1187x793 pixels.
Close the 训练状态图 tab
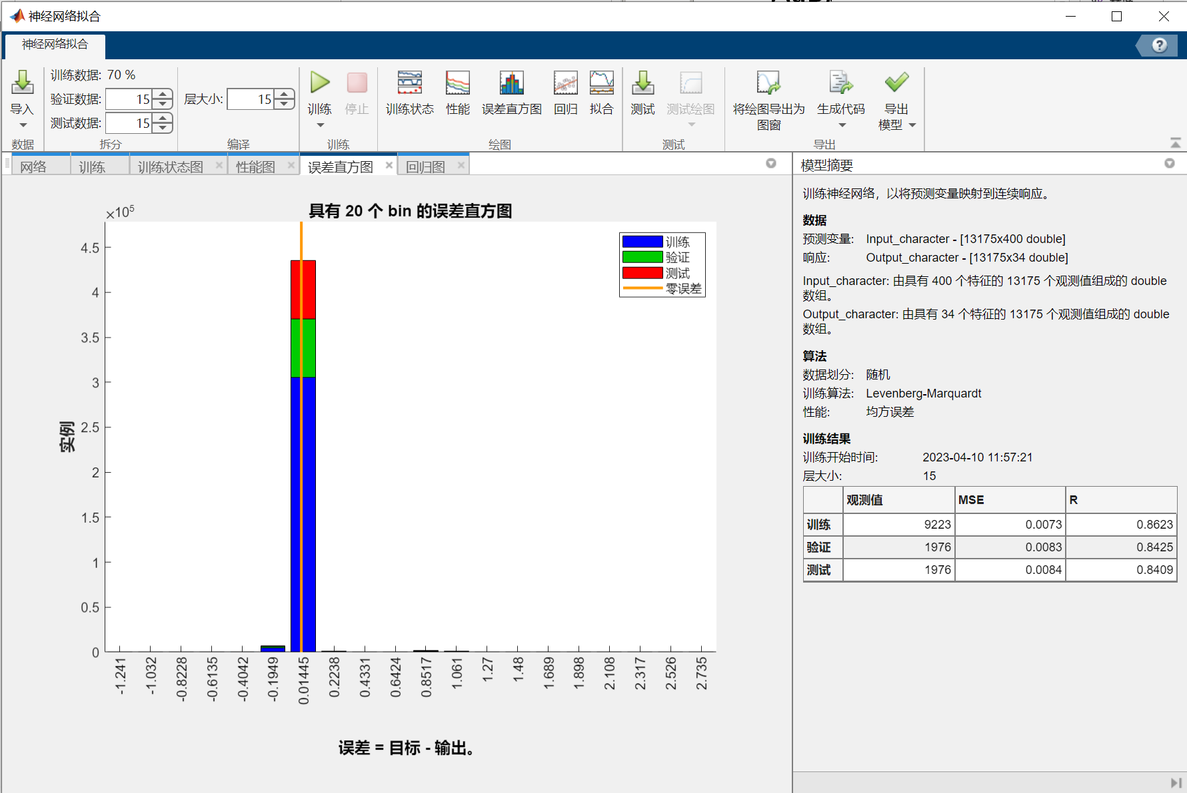219,165
